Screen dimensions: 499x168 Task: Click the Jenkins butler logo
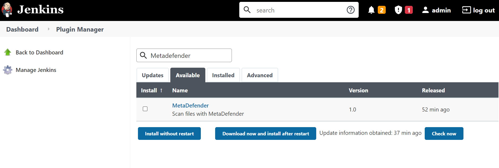pos(7,10)
